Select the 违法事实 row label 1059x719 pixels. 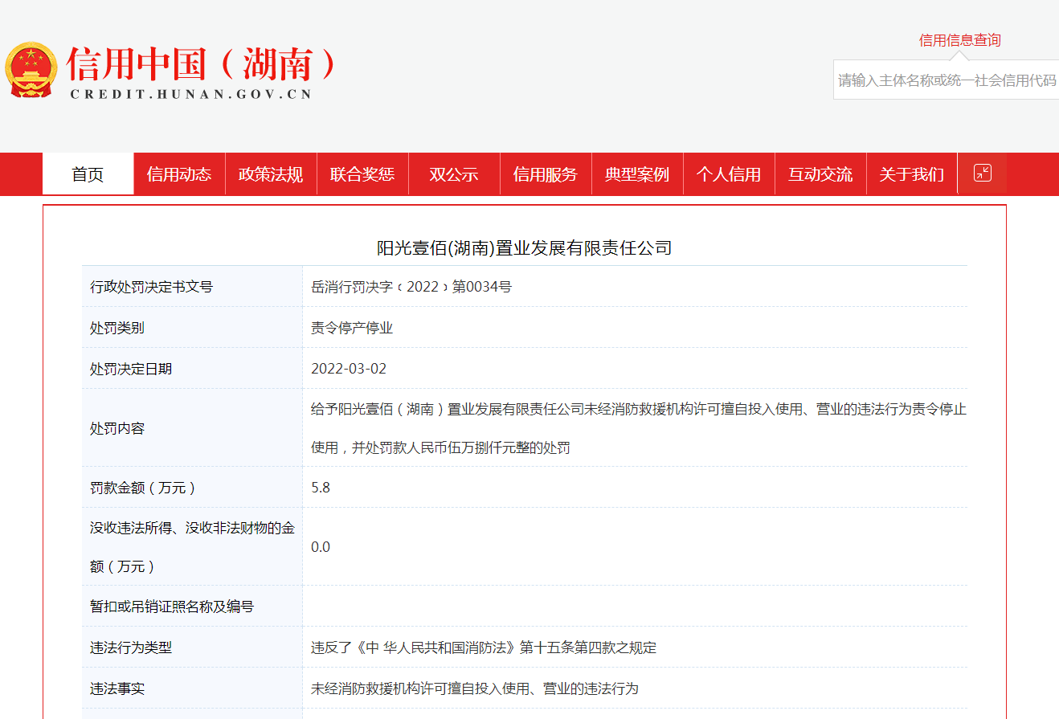click(x=117, y=688)
